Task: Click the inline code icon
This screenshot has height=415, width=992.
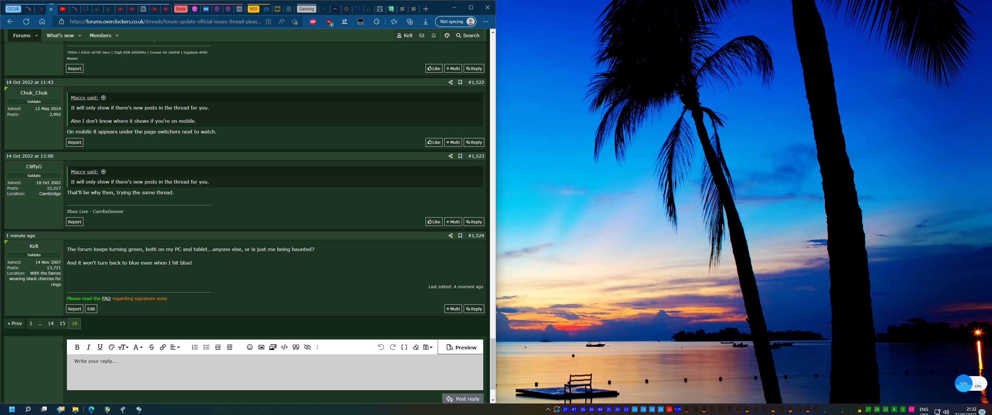Action: pyautogui.click(x=284, y=347)
